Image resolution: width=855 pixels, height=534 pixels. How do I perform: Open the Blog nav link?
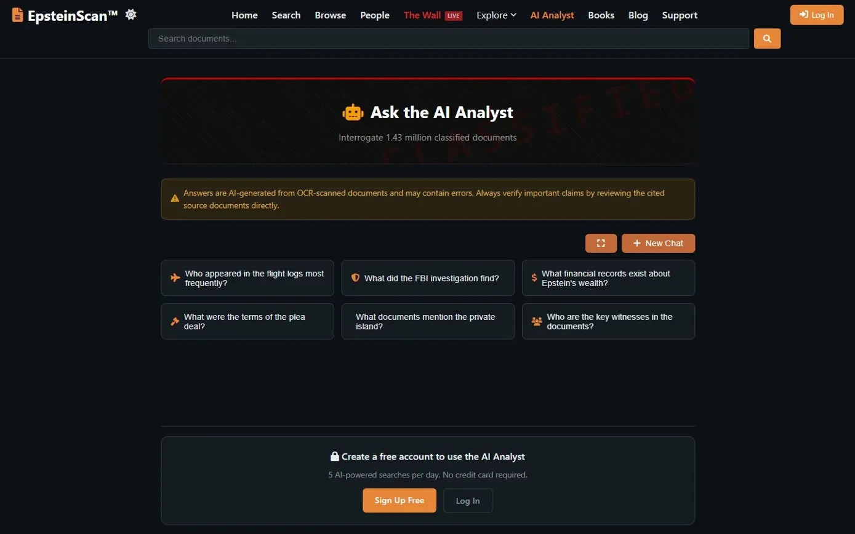click(x=638, y=15)
